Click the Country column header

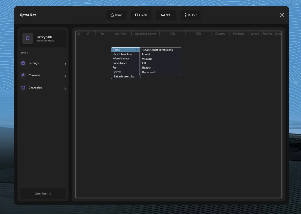pyautogui.click(x=220, y=34)
